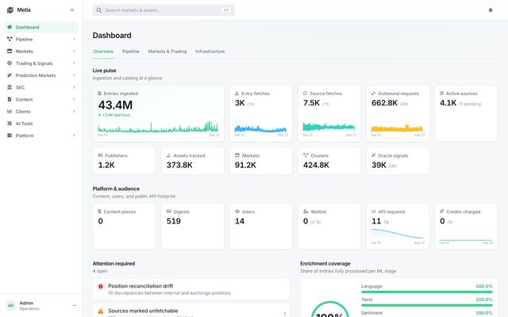The image size is (508, 317).
Task: Click the orange Sources unfetchable warning icon
Action: 101,311
